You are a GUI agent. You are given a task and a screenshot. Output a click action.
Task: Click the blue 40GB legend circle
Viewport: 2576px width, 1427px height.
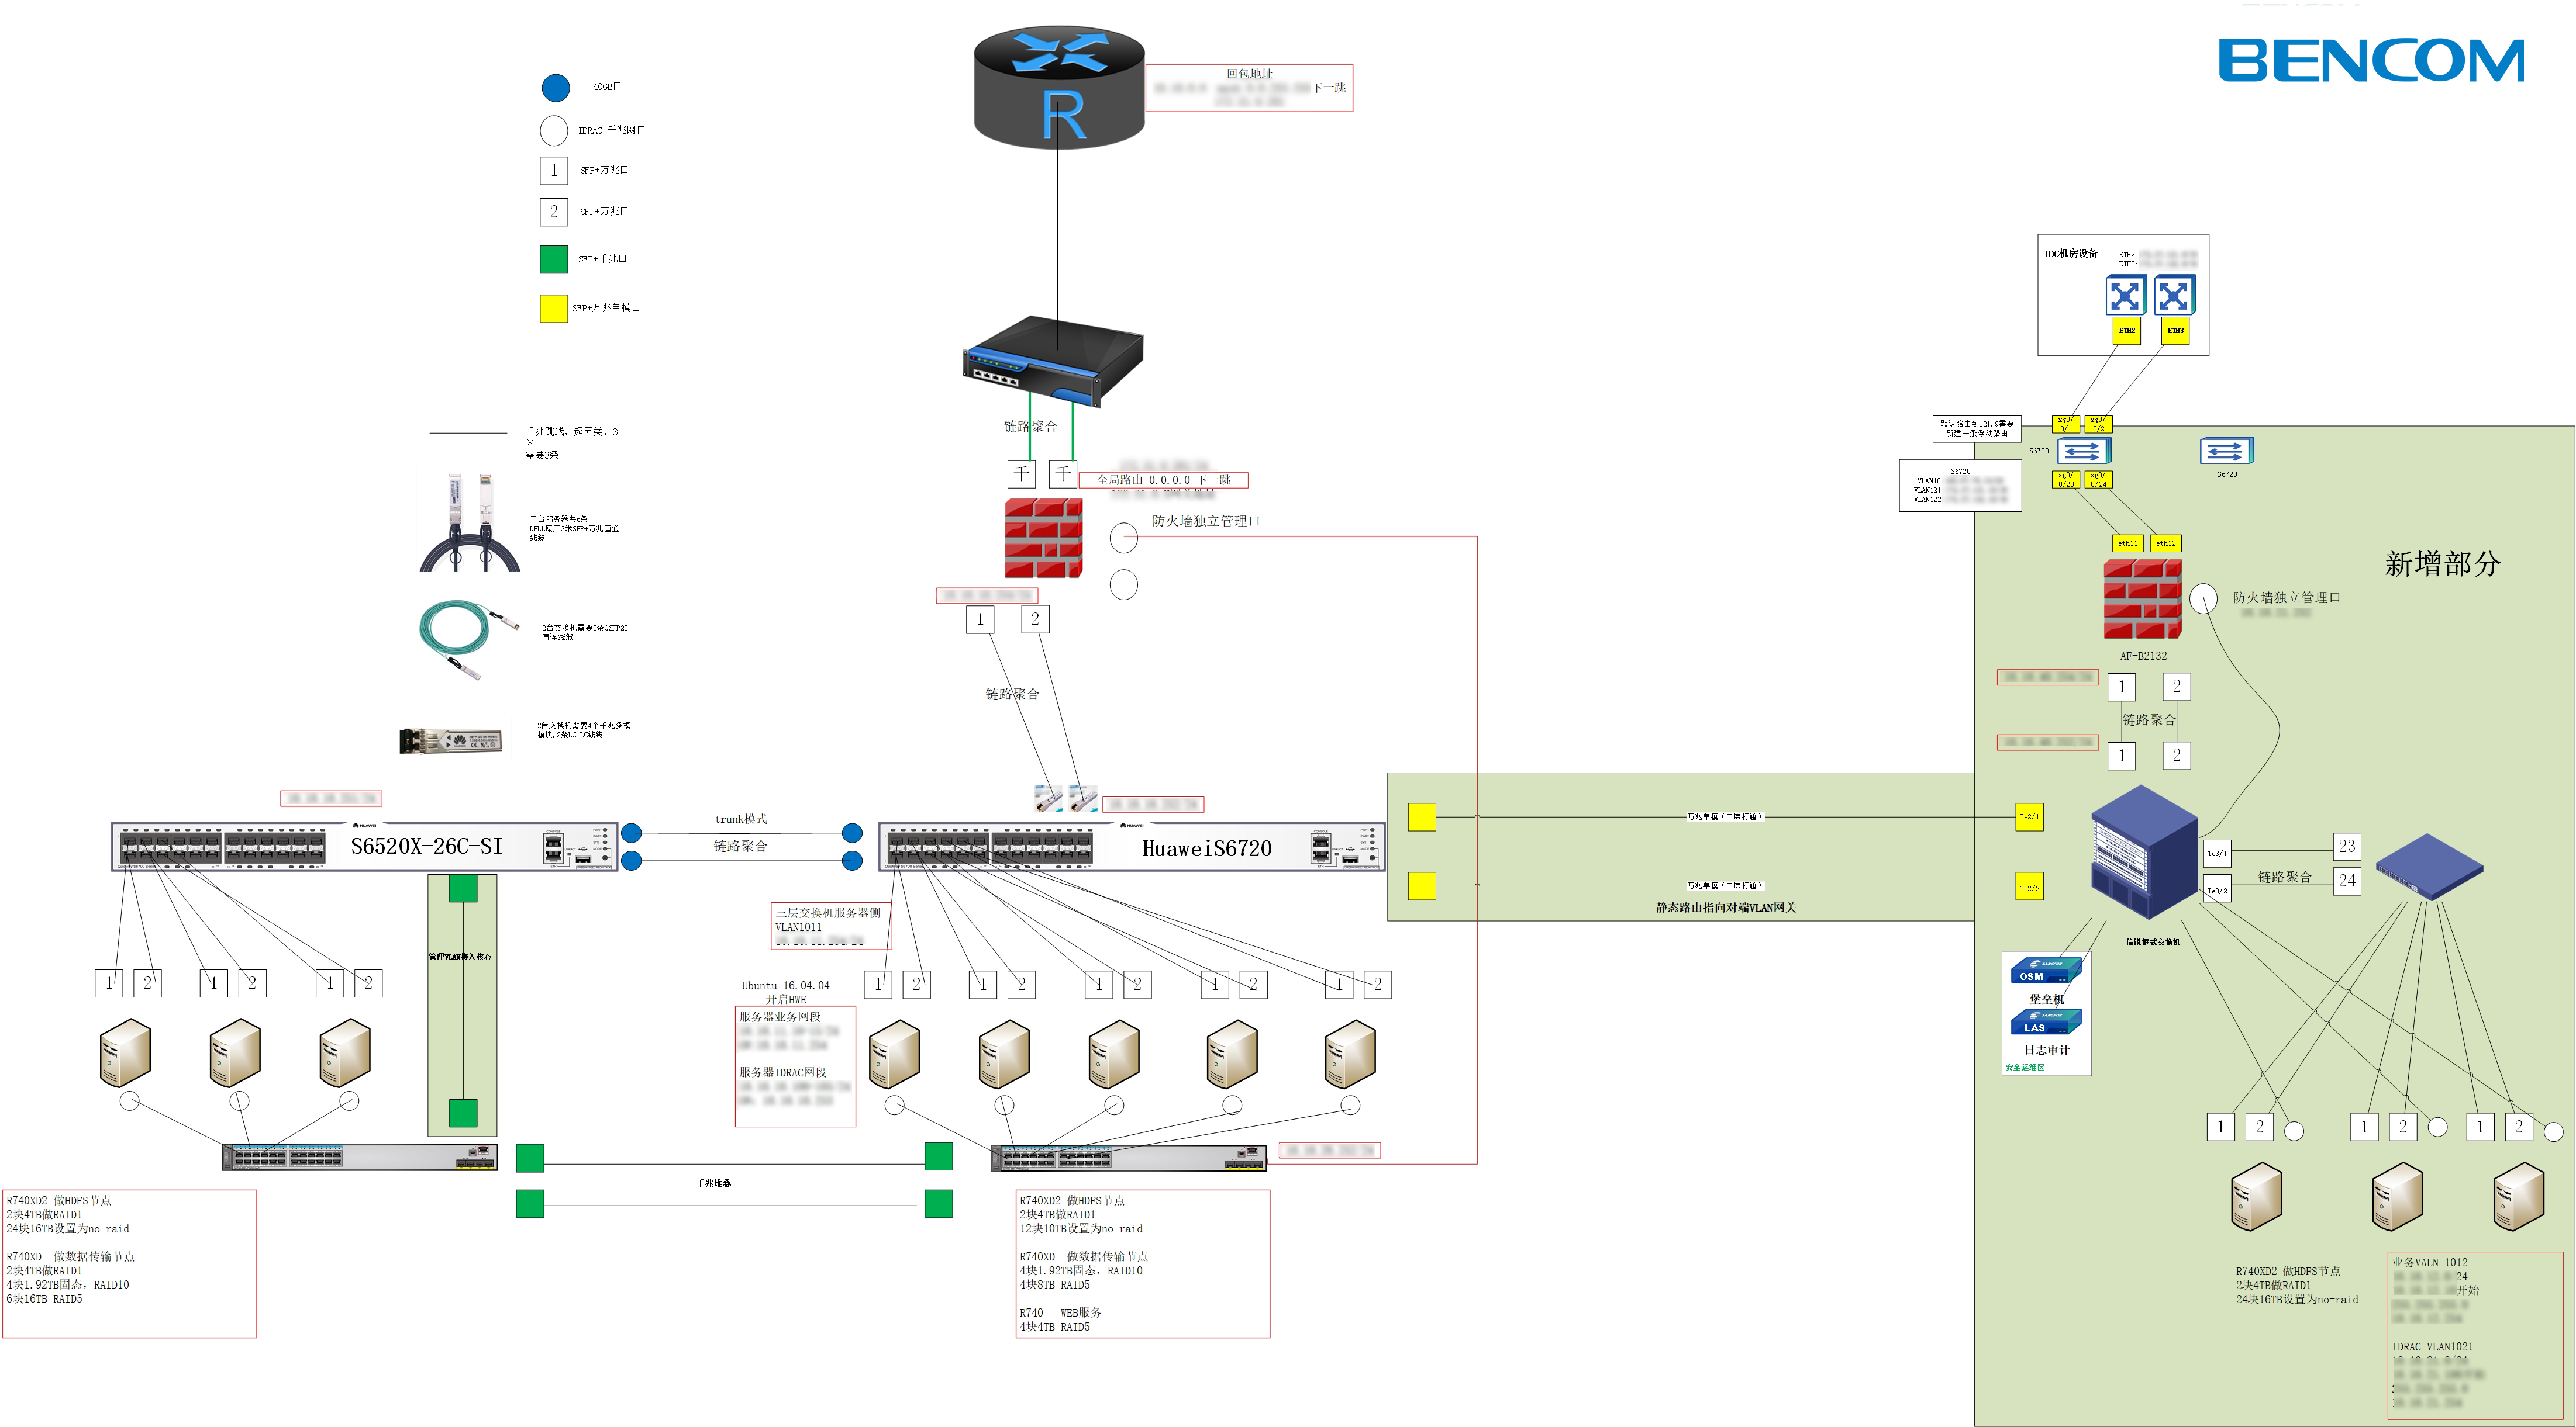click(x=555, y=88)
